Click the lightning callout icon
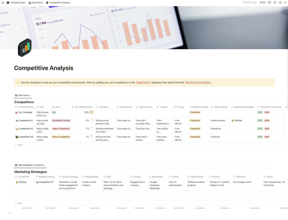Image resolution: width=288 pixels, height=220 pixels. (18, 82)
